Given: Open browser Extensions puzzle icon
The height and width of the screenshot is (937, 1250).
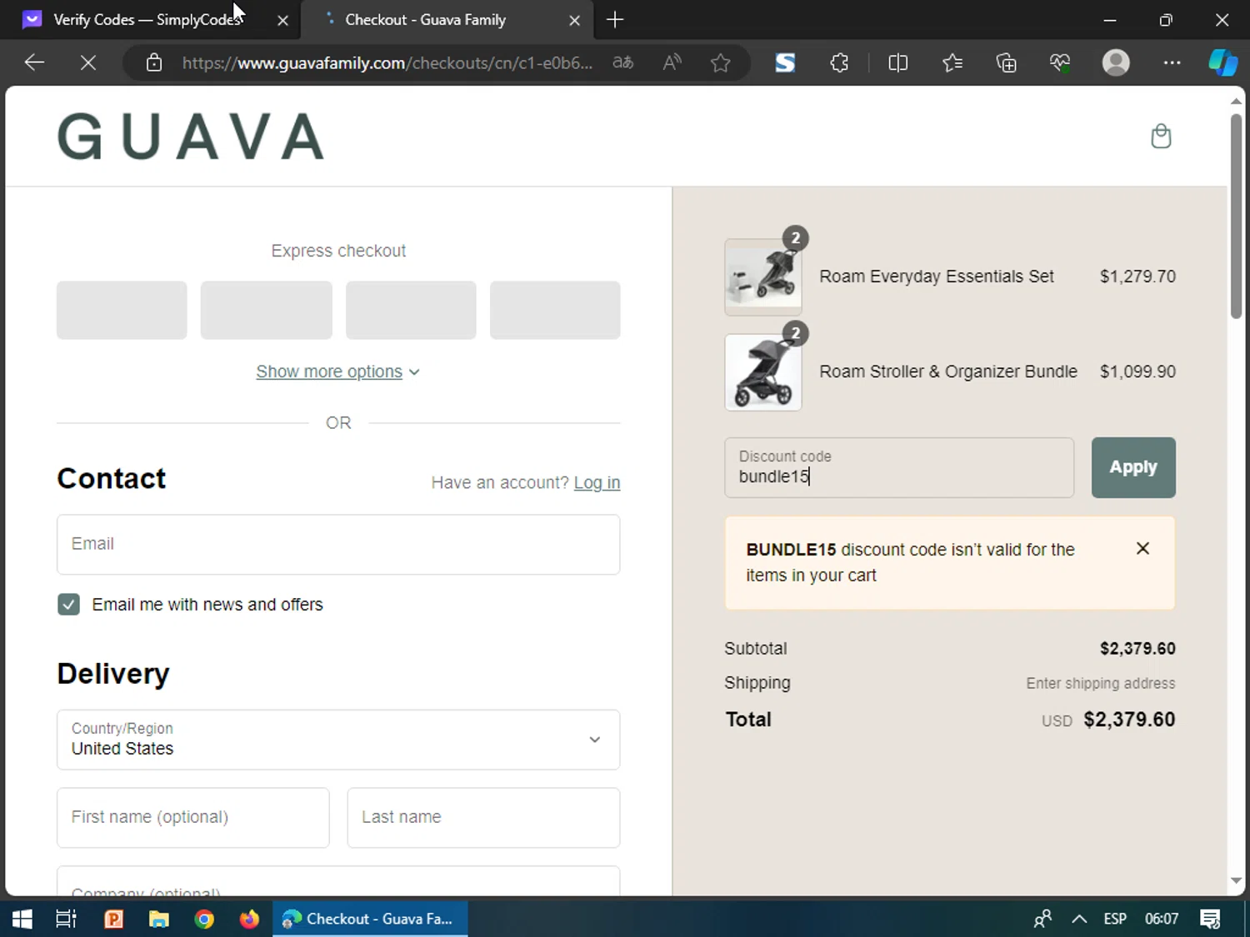Looking at the screenshot, I should tap(839, 62).
